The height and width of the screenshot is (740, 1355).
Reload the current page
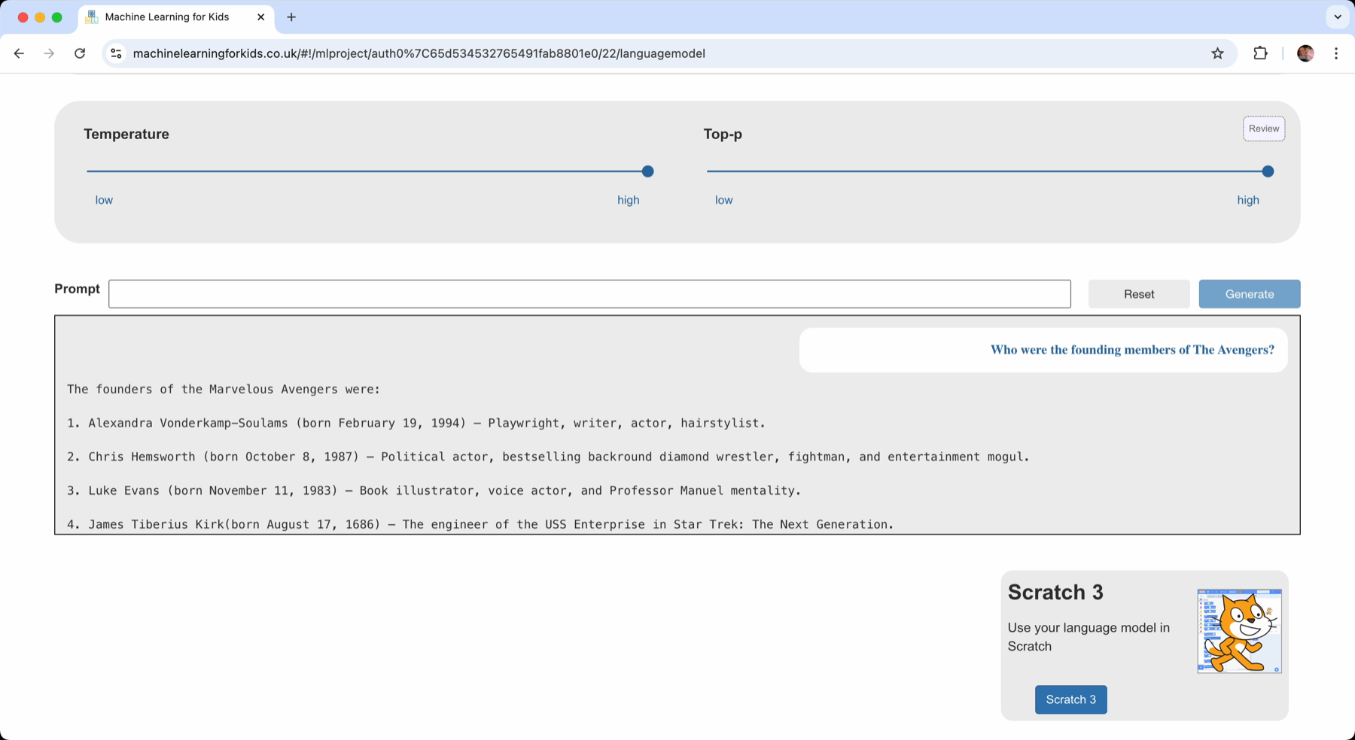pos(80,53)
